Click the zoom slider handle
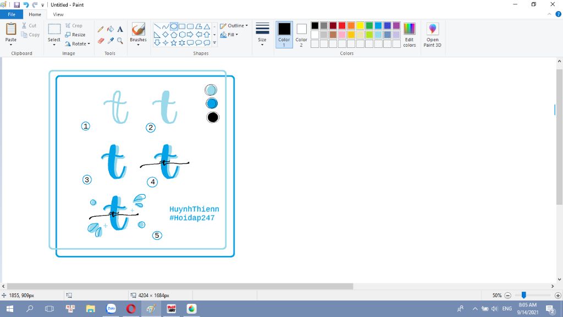Screen dimensions: 563x317 [x=524, y=295]
